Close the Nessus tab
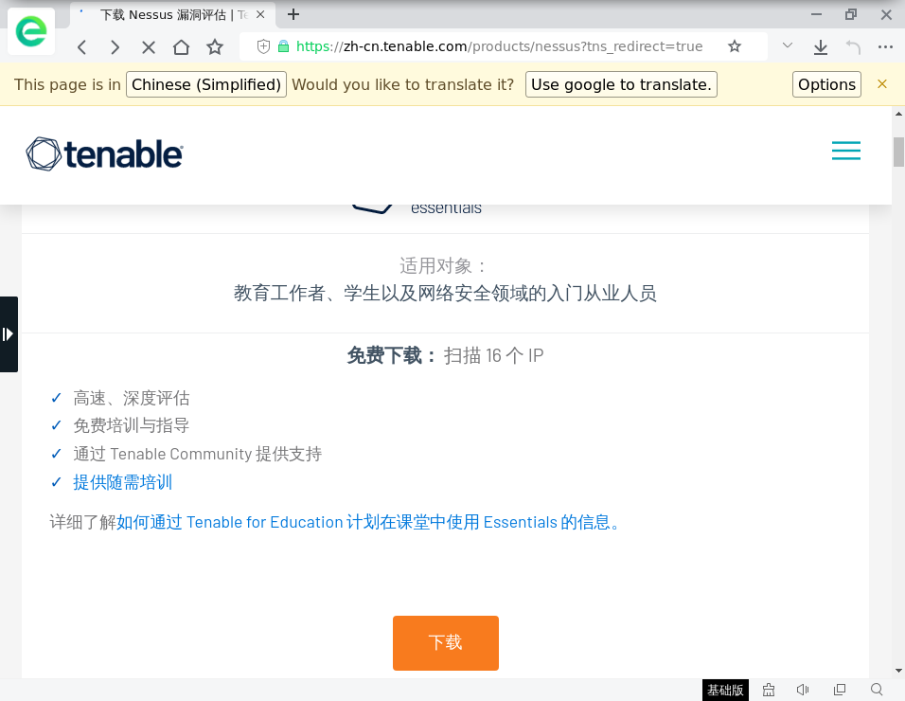The height and width of the screenshot is (701, 905). tap(260, 14)
